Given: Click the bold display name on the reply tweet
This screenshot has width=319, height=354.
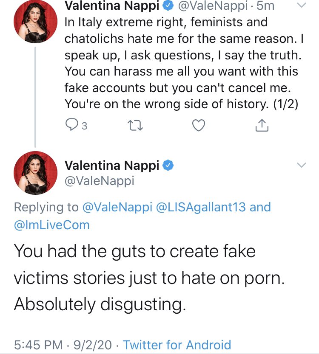Looking at the screenshot, I should [112, 165].
